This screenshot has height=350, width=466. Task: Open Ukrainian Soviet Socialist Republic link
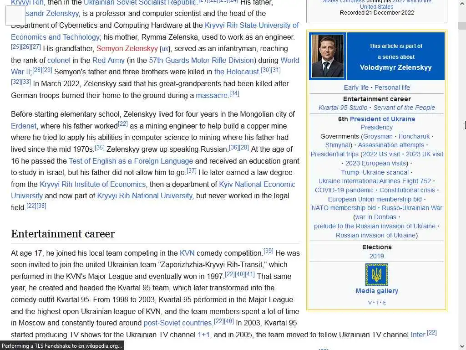[x=140, y=3]
